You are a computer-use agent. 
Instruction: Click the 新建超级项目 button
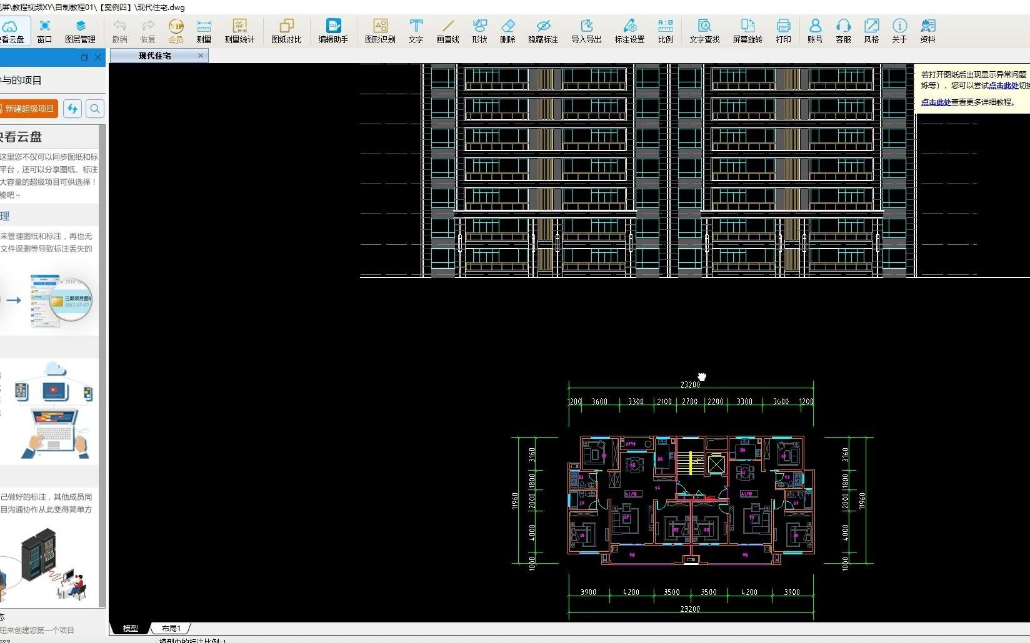coord(27,108)
